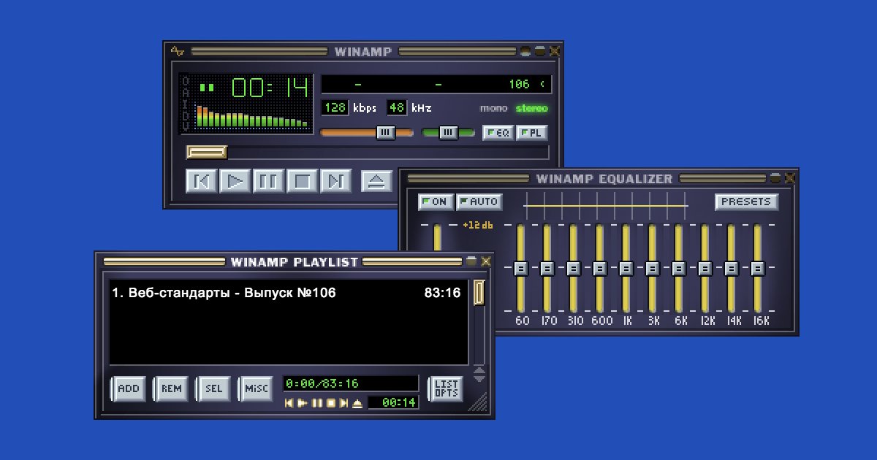Click the playlist vertical scrollbar thumb
Viewport: 877px width, 460px height.
coord(479,292)
